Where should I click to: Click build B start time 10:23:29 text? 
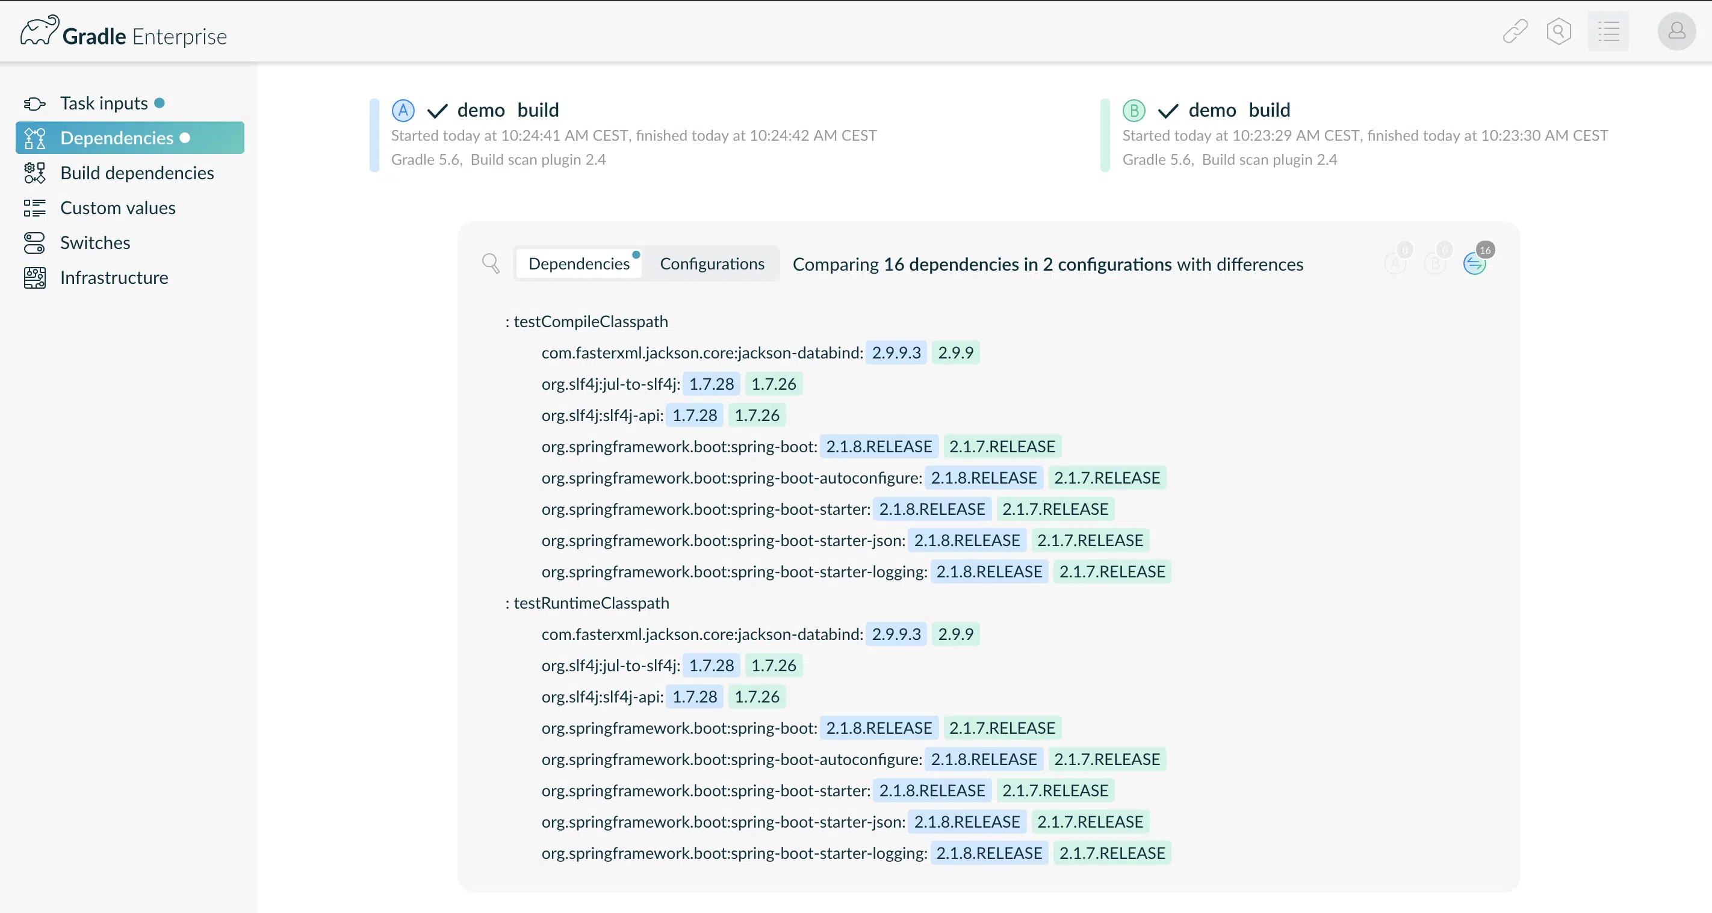pyautogui.click(x=1241, y=135)
